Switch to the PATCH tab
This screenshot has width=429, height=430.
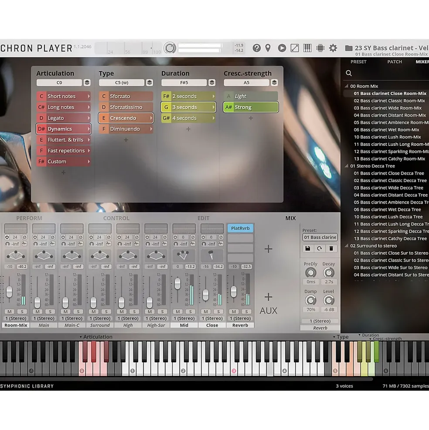395,62
